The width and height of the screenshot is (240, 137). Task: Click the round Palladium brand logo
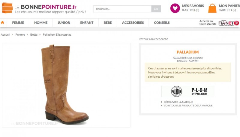176,91
